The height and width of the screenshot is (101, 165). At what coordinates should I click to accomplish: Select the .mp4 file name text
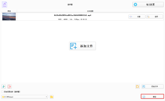click(x=73, y=15)
